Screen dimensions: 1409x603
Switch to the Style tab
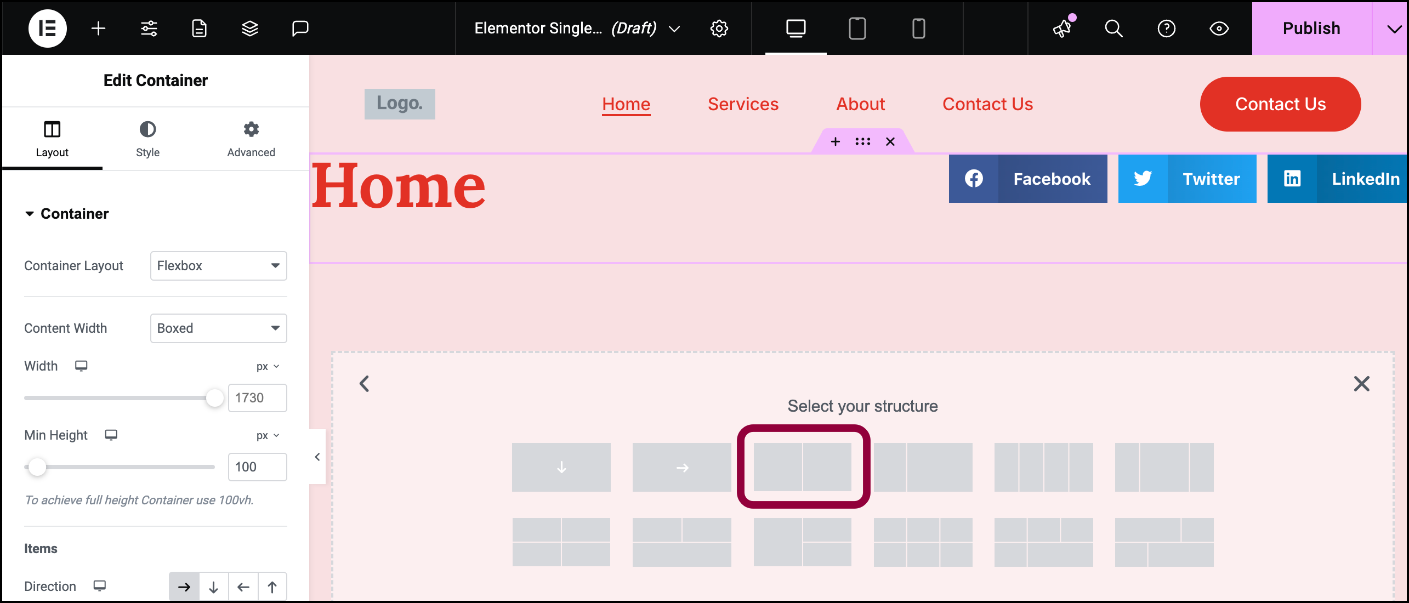pyautogui.click(x=147, y=136)
